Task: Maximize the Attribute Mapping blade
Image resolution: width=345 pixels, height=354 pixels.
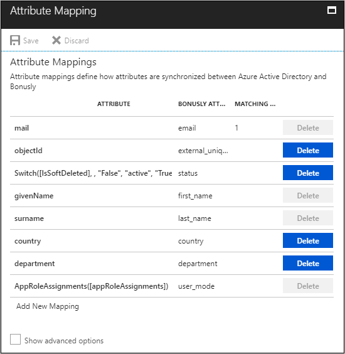Action: coord(332,10)
